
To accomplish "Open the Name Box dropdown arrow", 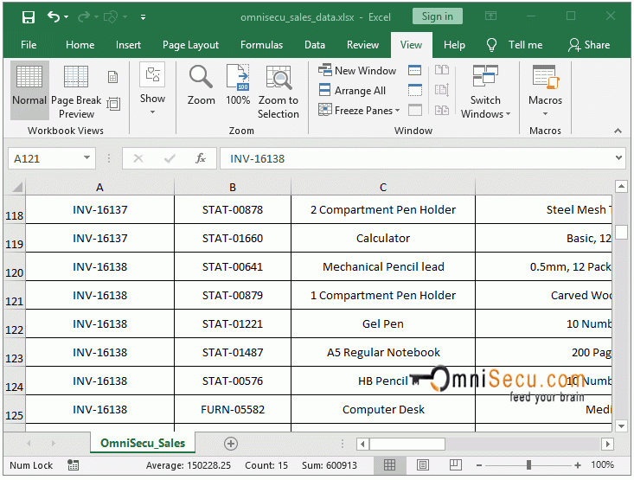I will tap(87, 158).
